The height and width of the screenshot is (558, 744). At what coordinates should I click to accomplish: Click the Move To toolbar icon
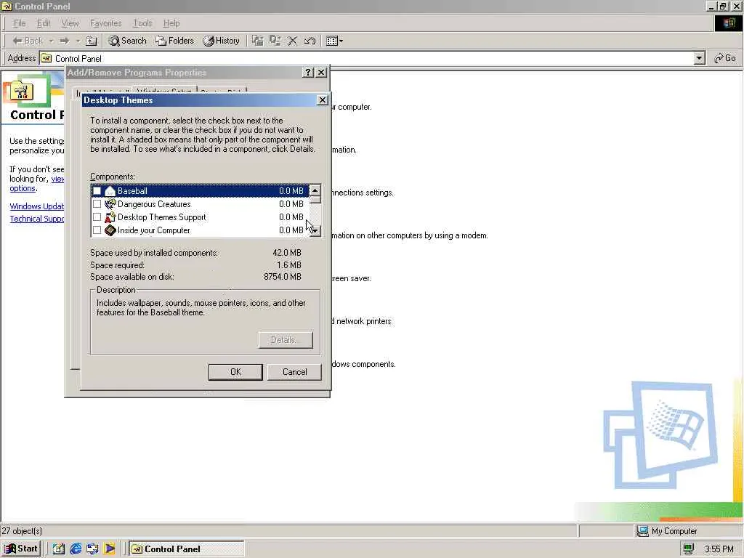coord(258,41)
